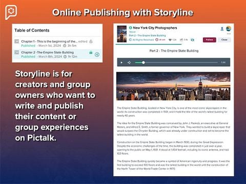246x184 pixels.
Task: Click the teal repost icon
Action: (193, 40)
